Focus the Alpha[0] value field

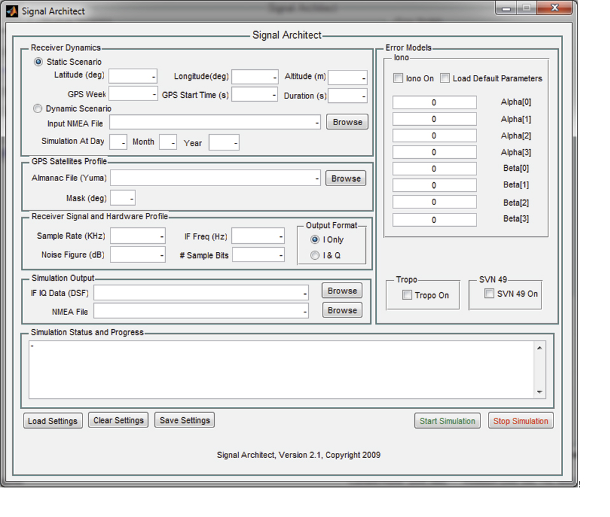tap(434, 102)
